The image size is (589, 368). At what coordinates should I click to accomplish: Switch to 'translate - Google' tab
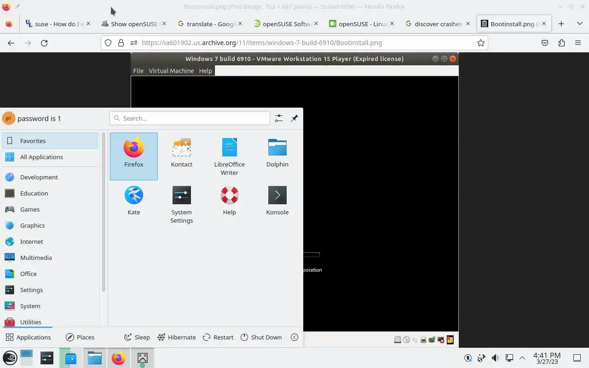[x=210, y=24]
